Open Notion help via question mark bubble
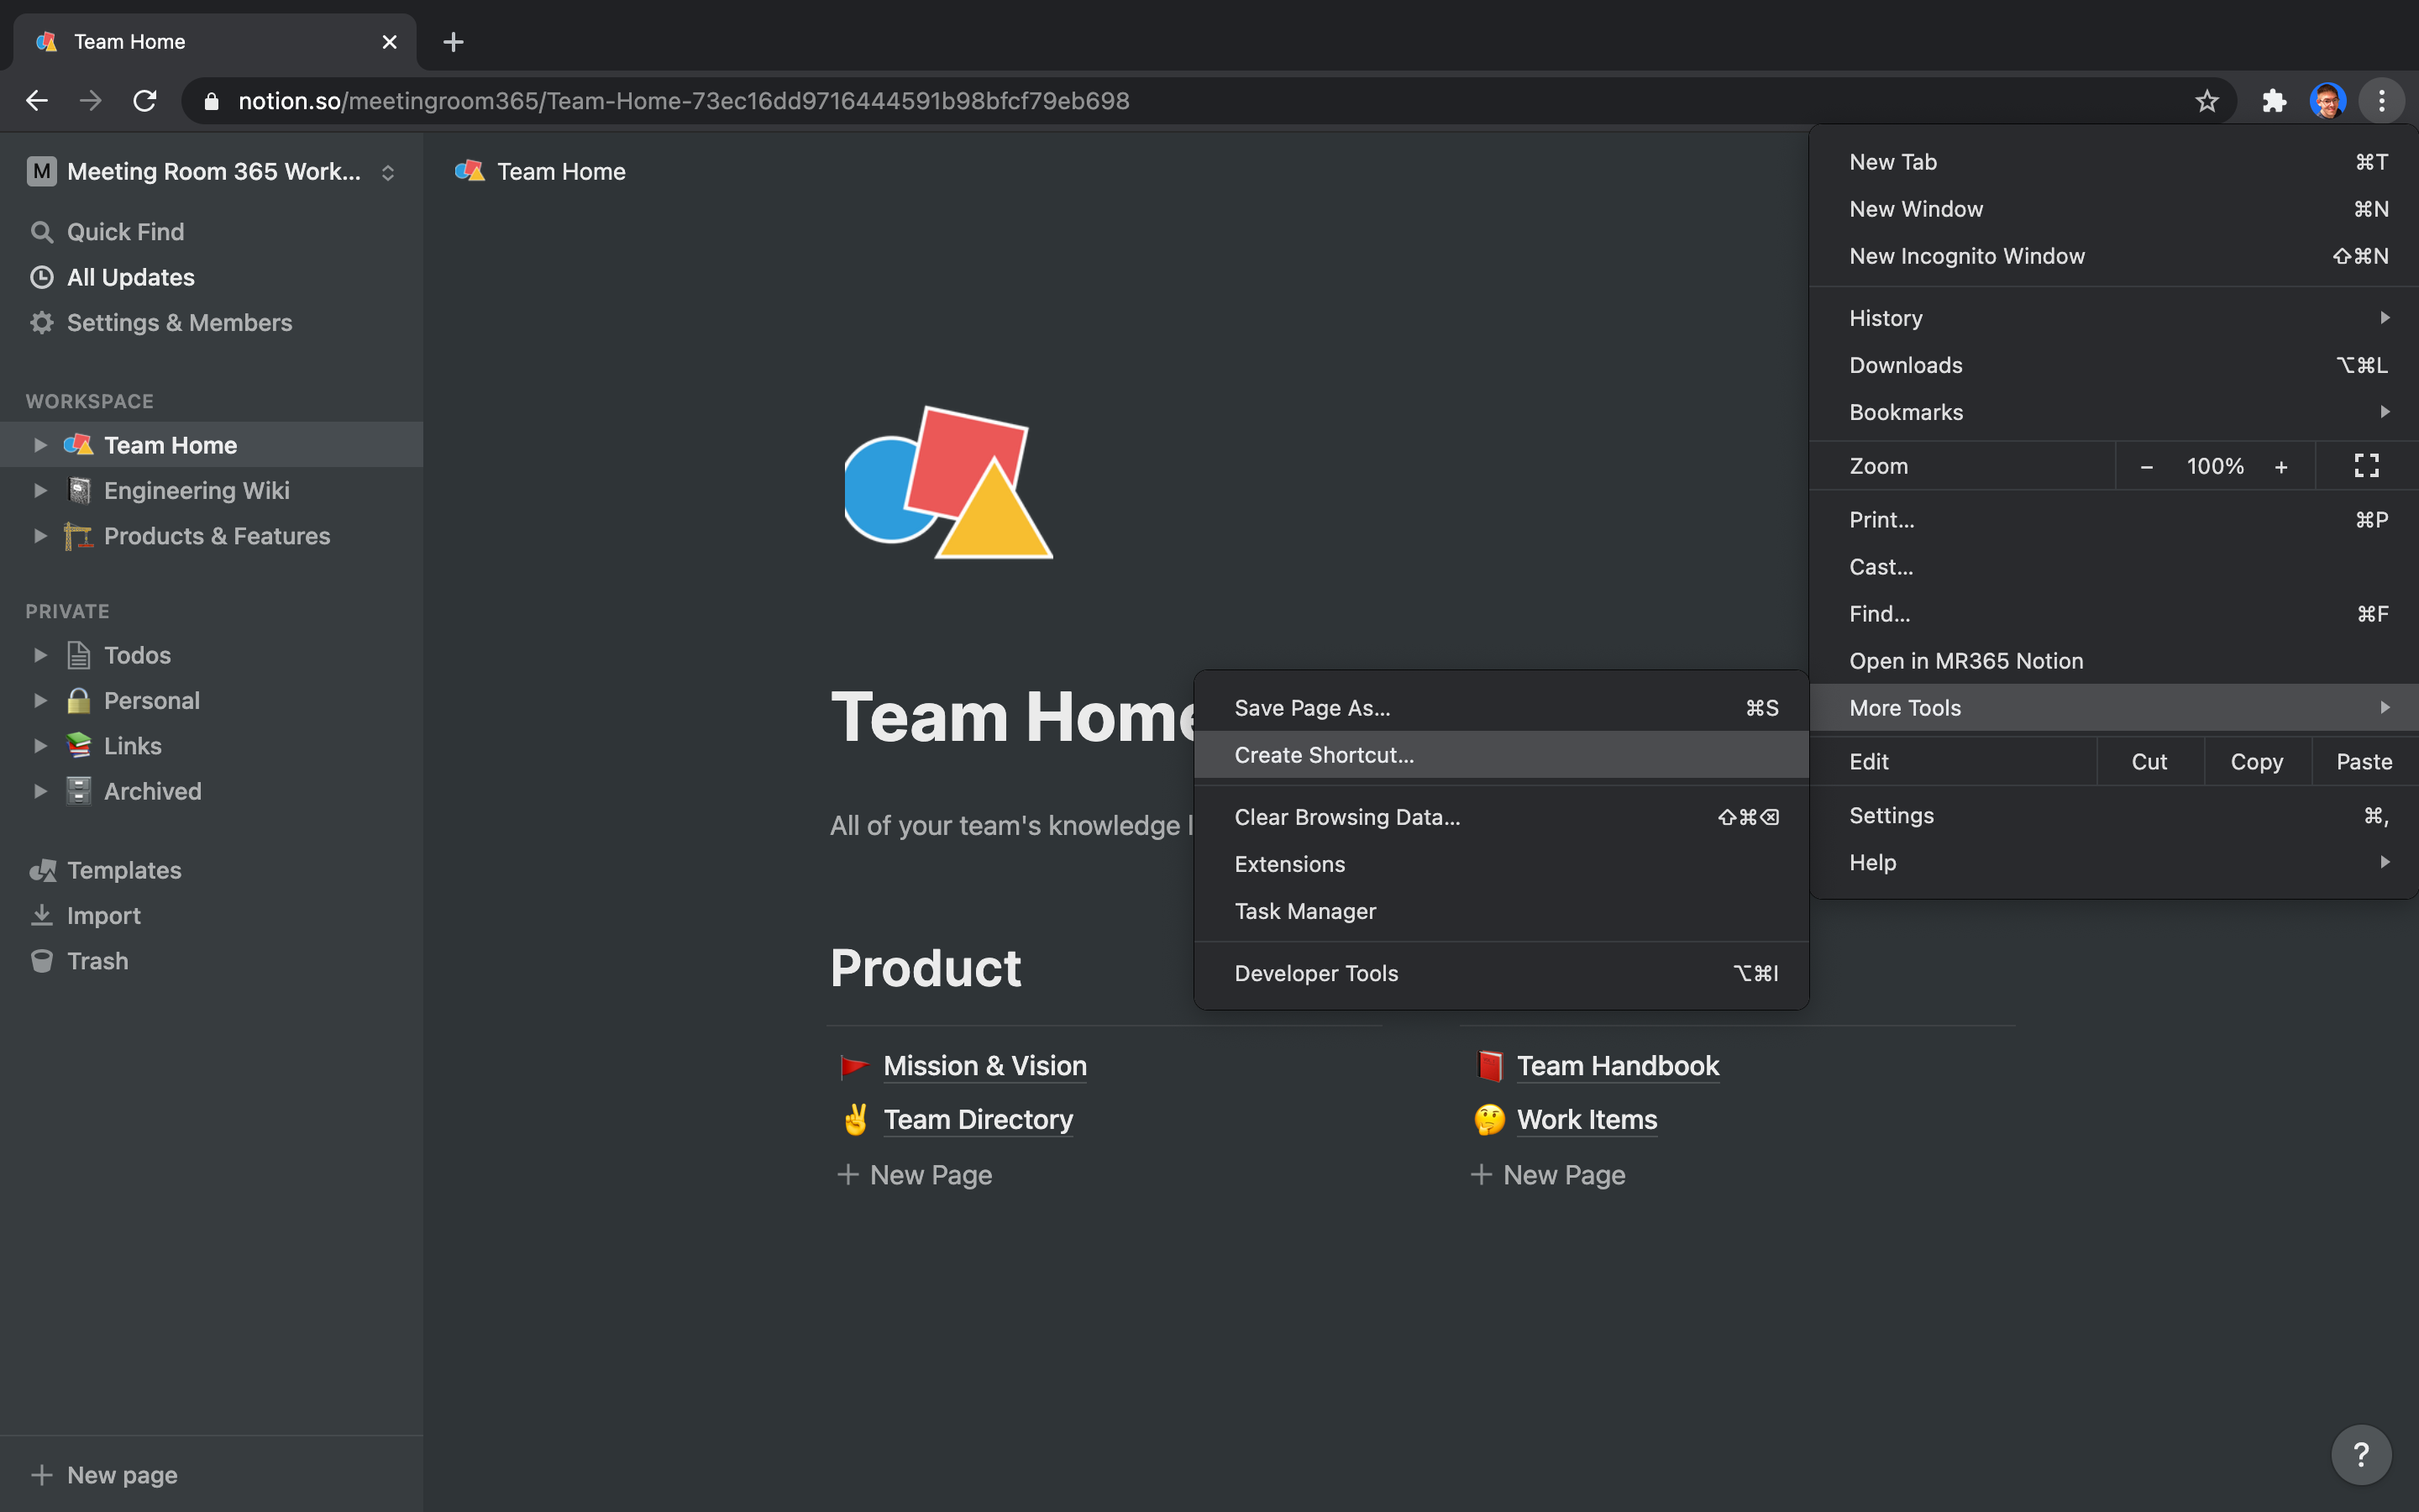Viewport: 2419px width, 1512px height. tap(2360, 1454)
